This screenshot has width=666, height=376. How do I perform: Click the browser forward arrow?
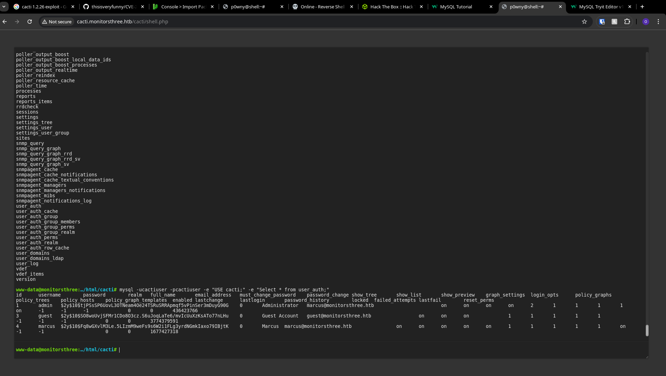point(17,22)
